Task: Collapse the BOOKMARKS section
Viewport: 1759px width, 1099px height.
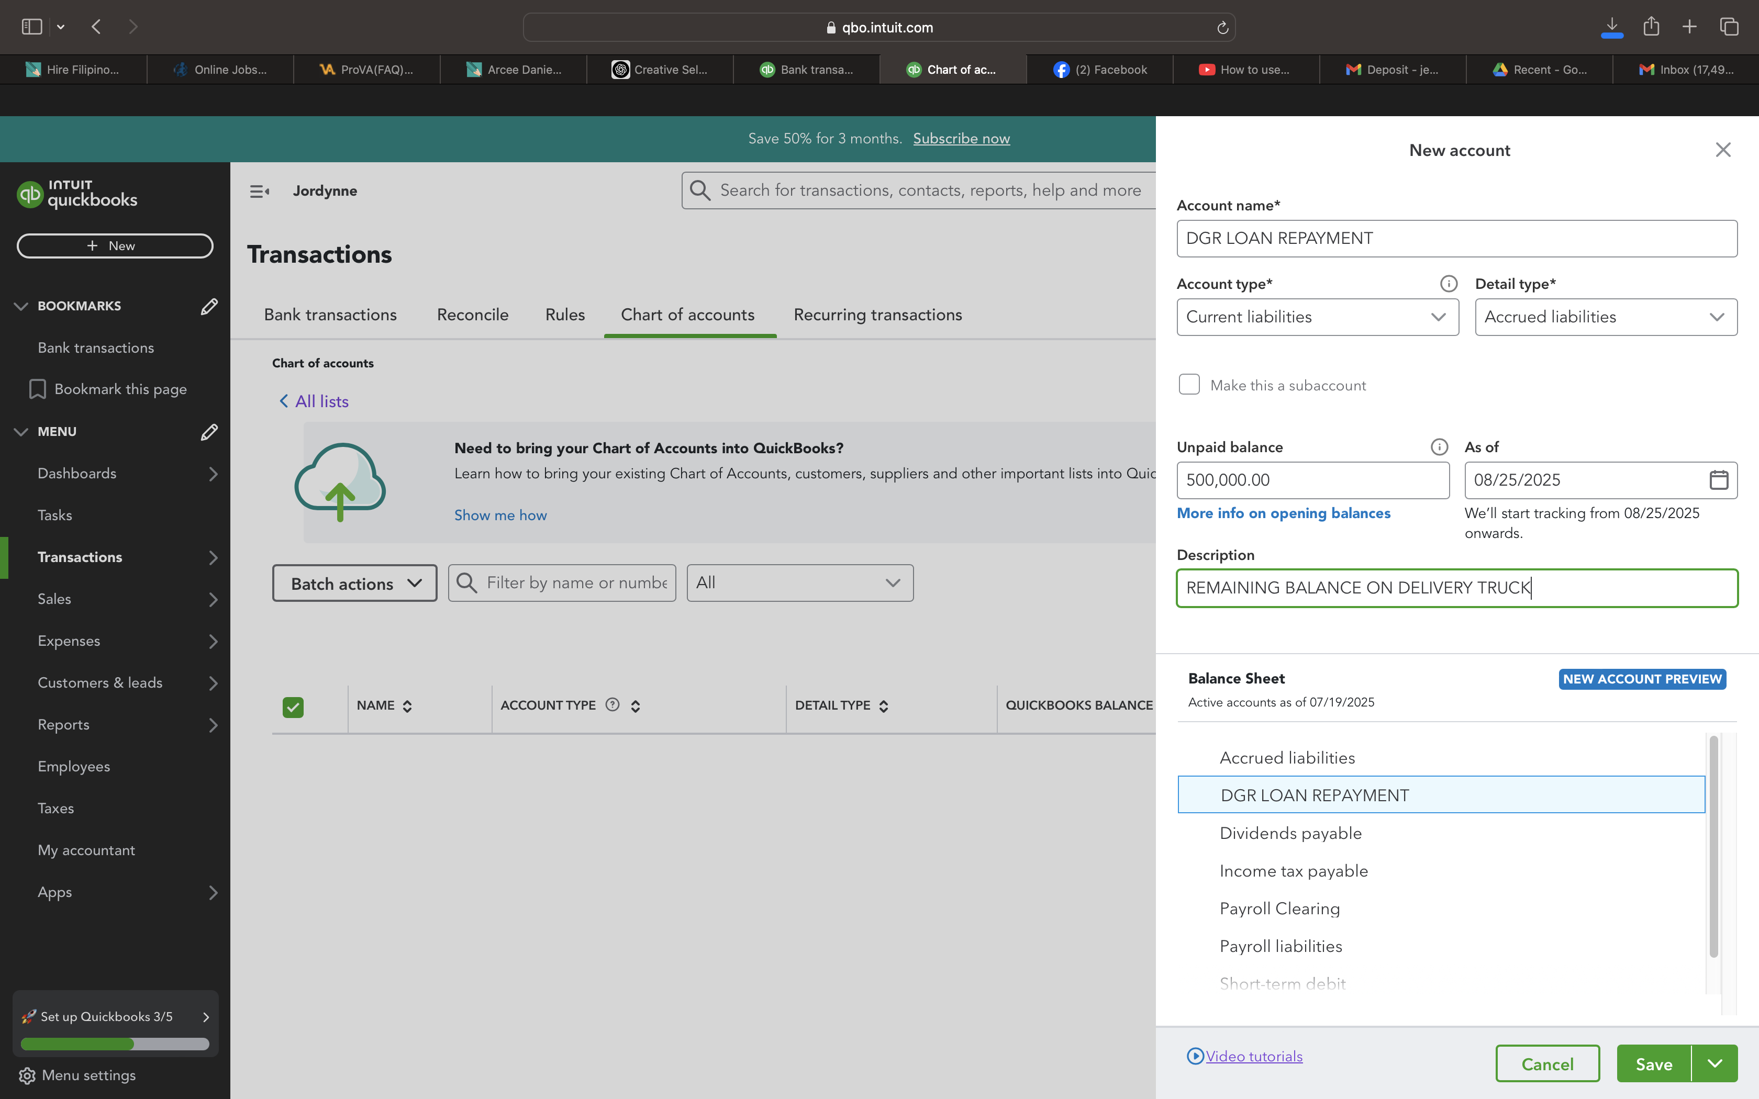Action: [21, 306]
